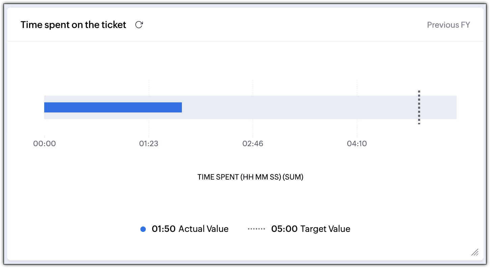Click the blue dot legend marker
The width and height of the screenshot is (490, 268).
143,229
